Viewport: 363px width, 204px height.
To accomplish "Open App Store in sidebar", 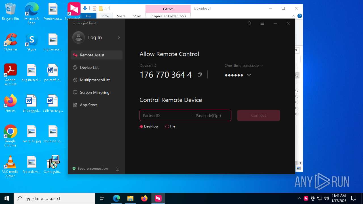I will [96, 105].
